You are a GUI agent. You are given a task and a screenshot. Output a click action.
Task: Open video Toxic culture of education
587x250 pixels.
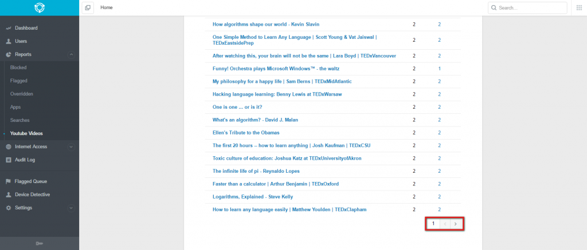(x=287, y=158)
